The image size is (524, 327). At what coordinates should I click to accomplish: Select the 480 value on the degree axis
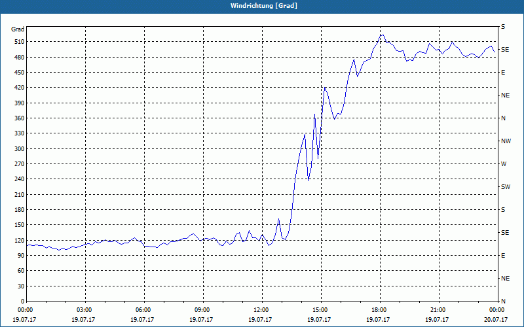[x=19, y=57]
